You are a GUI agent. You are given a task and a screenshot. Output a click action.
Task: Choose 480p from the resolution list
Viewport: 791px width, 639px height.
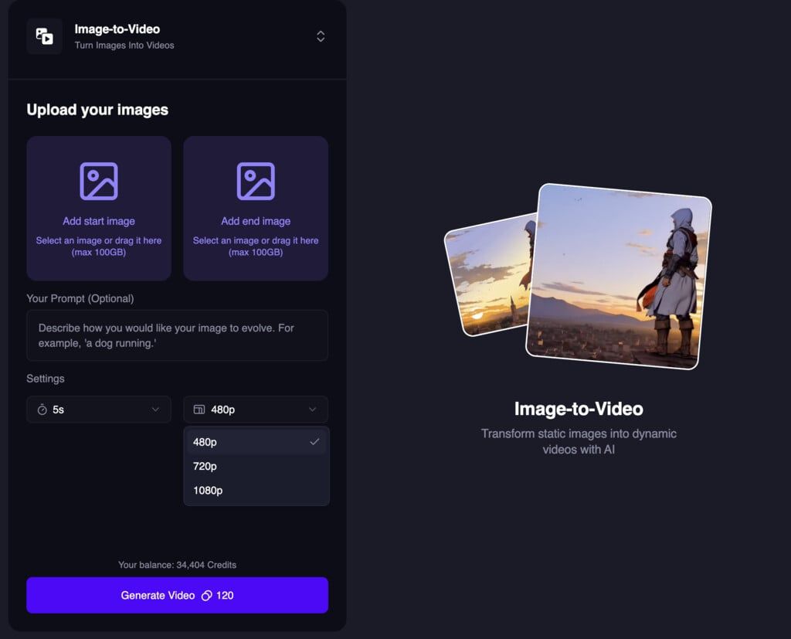coord(256,442)
